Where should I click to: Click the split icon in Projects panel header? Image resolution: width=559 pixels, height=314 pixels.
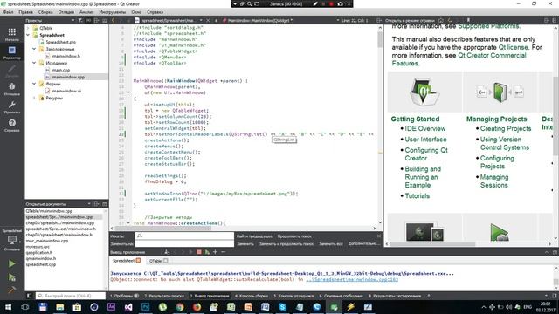tap(96, 21)
